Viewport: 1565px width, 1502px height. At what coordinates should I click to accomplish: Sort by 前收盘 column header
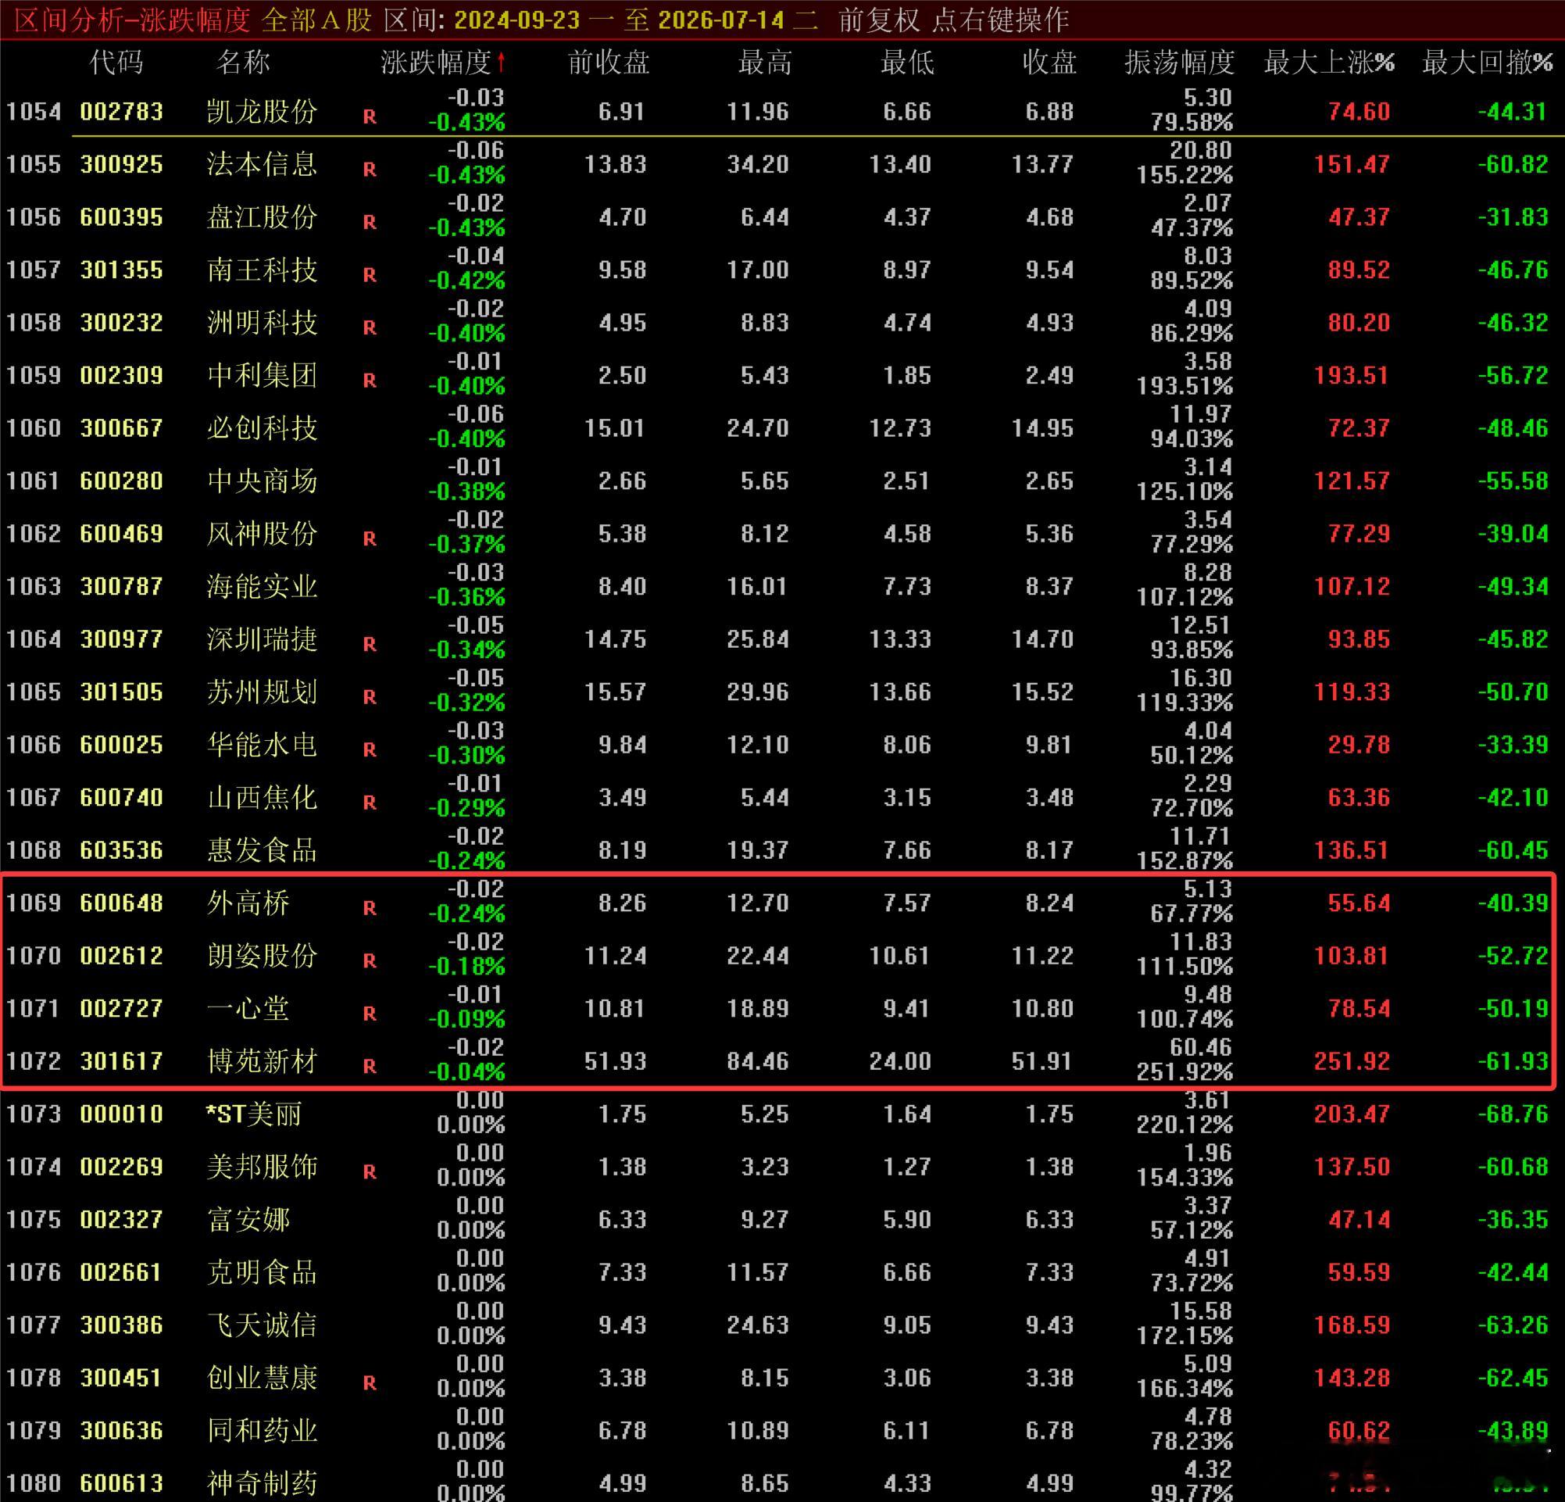coord(609,63)
